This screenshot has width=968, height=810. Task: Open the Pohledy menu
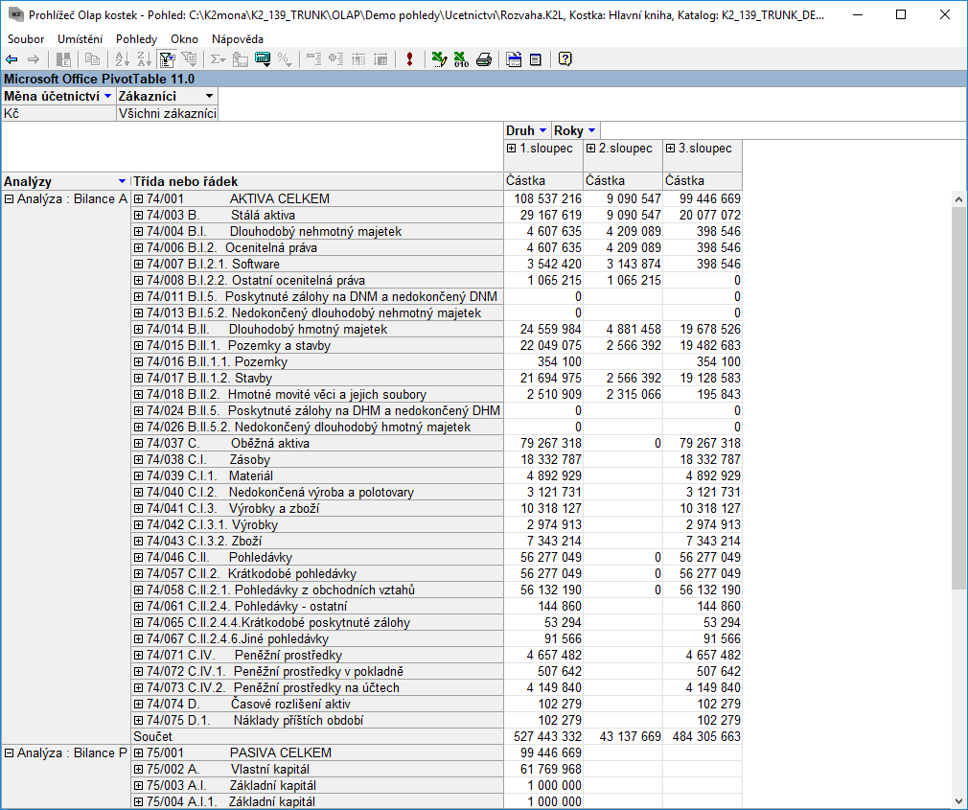(x=136, y=38)
